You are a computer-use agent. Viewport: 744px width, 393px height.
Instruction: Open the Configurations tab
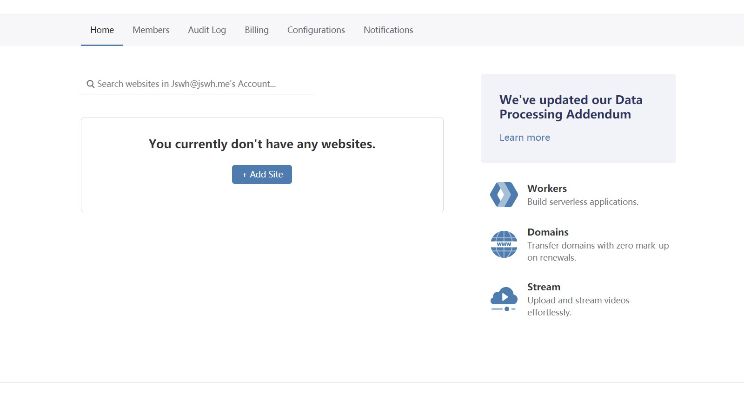point(316,30)
